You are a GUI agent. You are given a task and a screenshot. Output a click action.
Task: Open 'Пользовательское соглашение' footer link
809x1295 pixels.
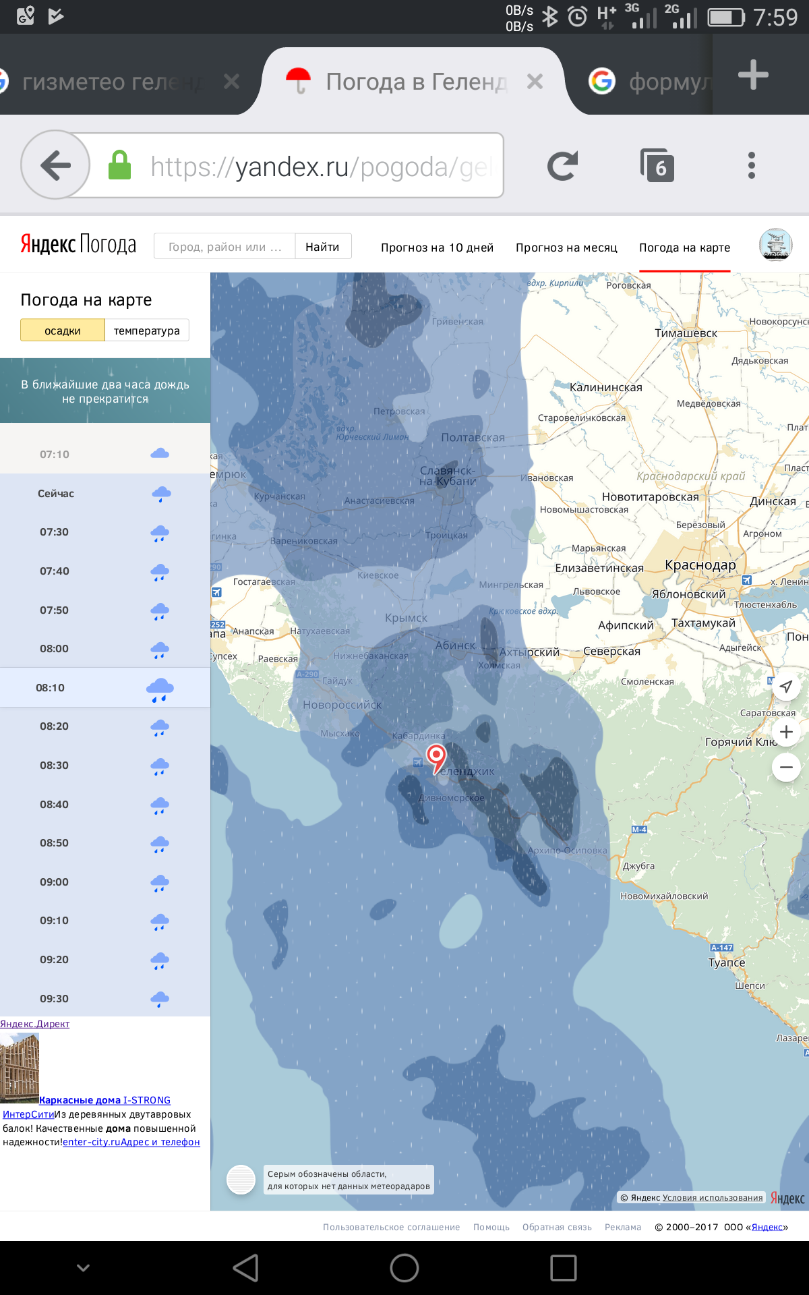(x=391, y=1227)
